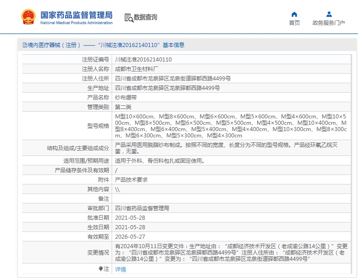The width and height of the screenshot is (358, 278).
Task: Go to 首页 via its text label
Action: pyautogui.click(x=294, y=23)
